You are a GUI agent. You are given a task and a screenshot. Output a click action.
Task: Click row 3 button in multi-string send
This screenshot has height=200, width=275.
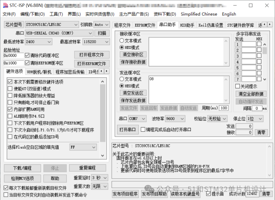238,56
